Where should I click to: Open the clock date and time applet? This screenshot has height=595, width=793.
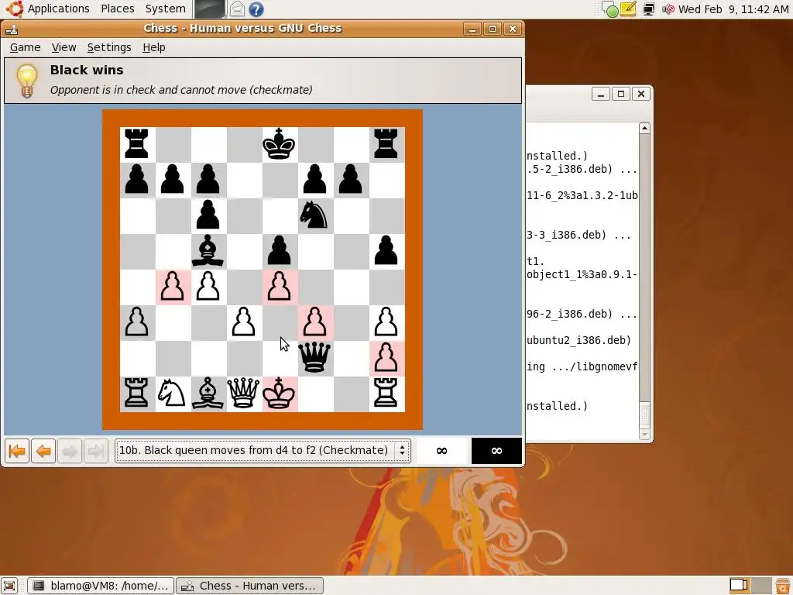[733, 9]
